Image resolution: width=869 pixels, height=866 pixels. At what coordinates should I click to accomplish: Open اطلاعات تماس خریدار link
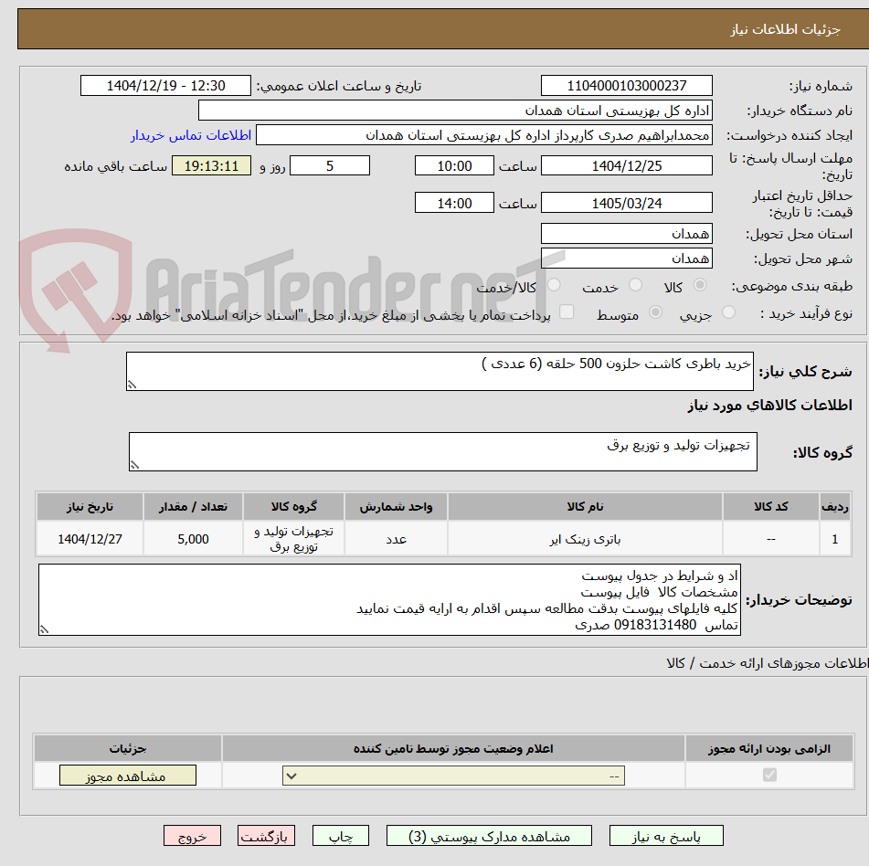(191, 135)
